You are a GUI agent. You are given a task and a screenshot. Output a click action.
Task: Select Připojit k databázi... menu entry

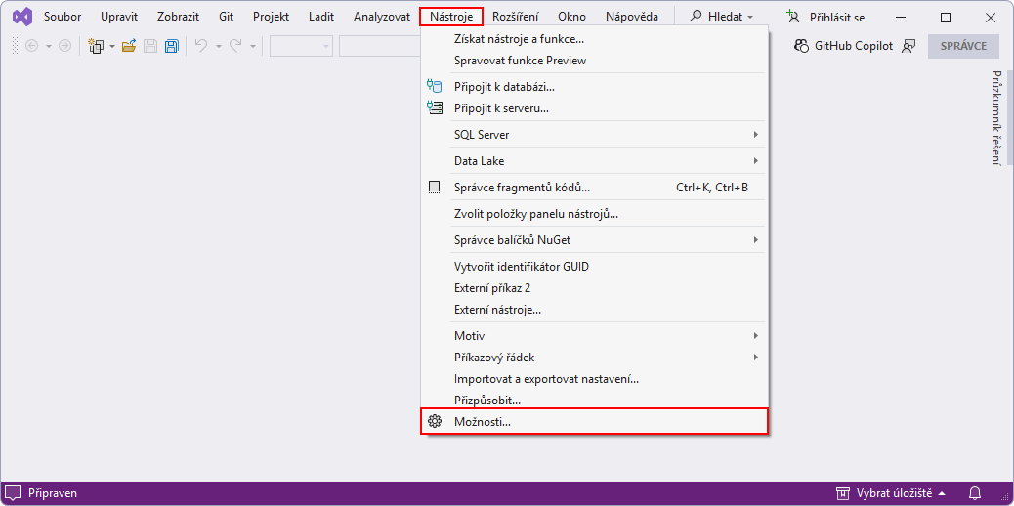pyautogui.click(x=504, y=87)
